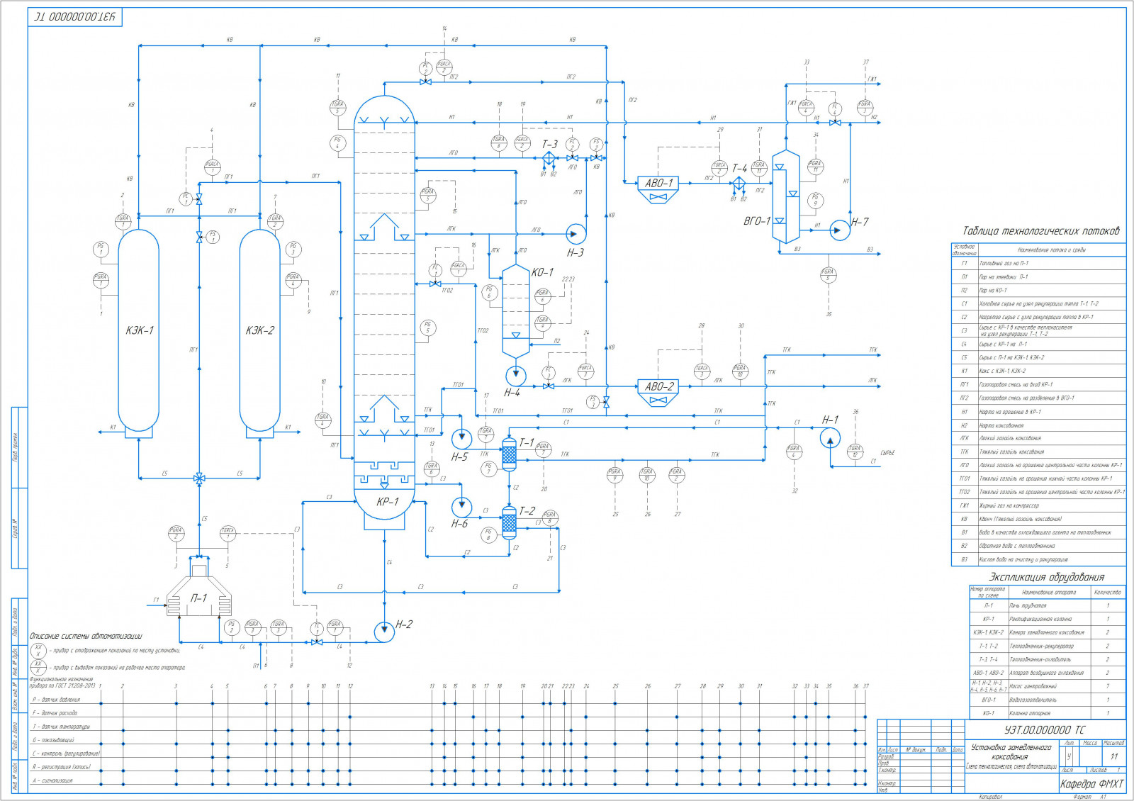Click equipment row "Насос центробежный"
This screenshot has height=801, width=1134.
(x=1047, y=686)
